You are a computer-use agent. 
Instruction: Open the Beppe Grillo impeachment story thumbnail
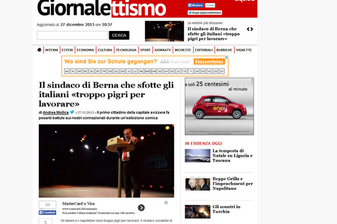pyautogui.click(x=197, y=184)
